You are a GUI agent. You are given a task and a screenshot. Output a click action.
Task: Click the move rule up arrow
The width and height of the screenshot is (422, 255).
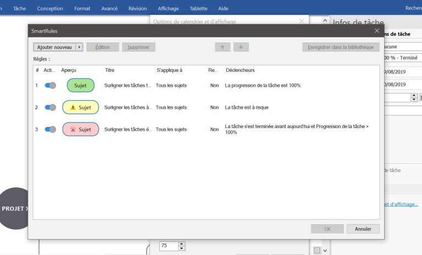click(222, 47)
